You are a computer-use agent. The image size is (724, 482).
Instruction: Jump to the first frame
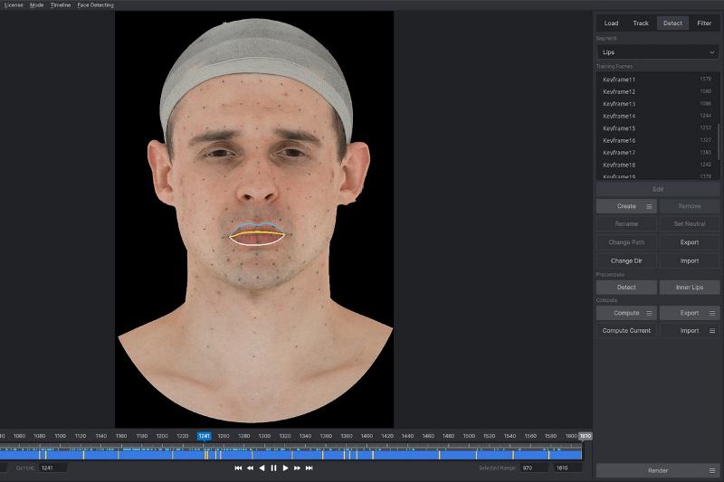(x=238, y=468)
